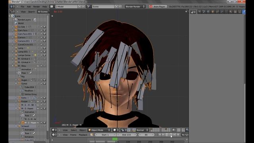Open the Object Mode dropdown
The height and width of the screenshot is (143, 254).
coord(99,130)
